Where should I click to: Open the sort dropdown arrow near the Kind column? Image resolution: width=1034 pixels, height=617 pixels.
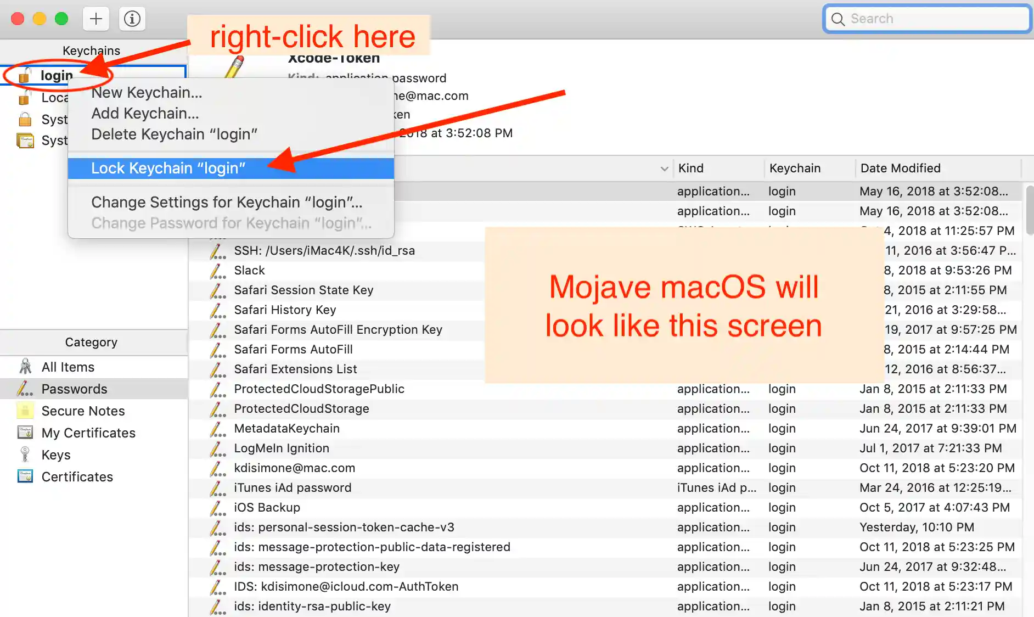click(x=665, y=169)
